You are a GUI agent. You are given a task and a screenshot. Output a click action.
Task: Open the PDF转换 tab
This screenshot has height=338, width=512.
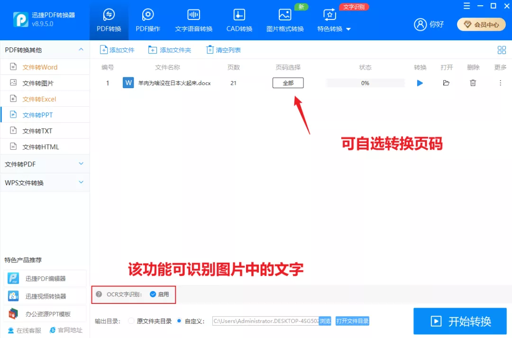click(x=109, y=20)
